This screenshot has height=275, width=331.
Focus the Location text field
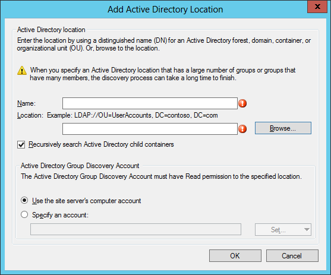point(150,129)
